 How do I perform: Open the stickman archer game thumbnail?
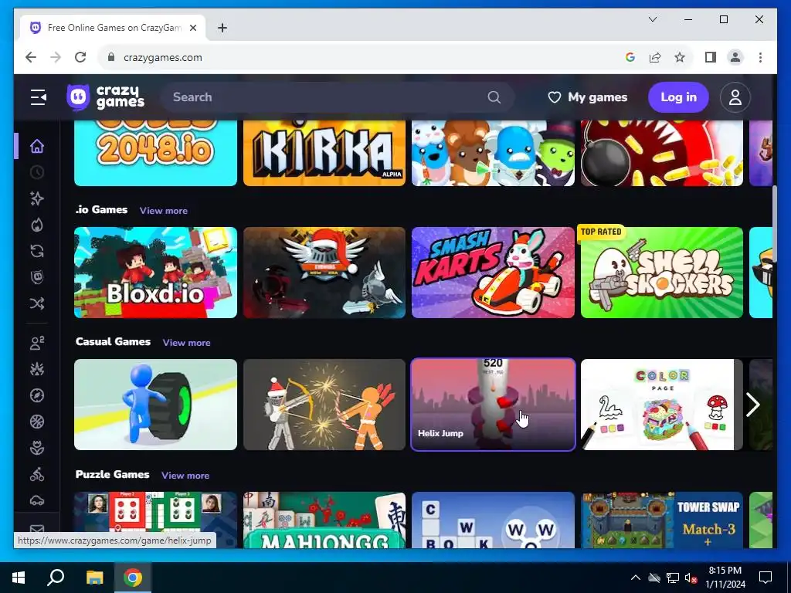(x=324, y=405)
